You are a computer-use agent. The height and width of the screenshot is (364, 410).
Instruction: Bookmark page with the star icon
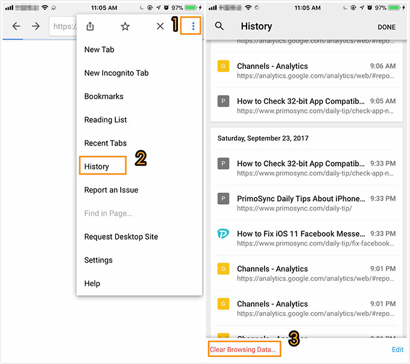pos(125,26)
